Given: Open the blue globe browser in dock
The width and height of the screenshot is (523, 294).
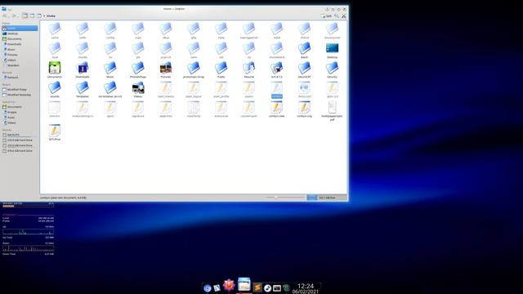Looking at the screenshot, I should click(x=207, y=288).
